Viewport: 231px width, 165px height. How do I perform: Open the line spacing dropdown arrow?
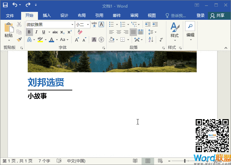point(156,32)
